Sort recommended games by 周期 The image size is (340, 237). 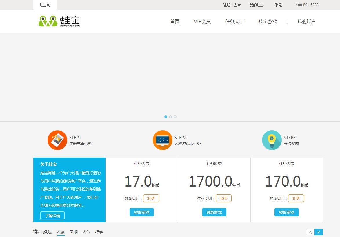point(74,232)
